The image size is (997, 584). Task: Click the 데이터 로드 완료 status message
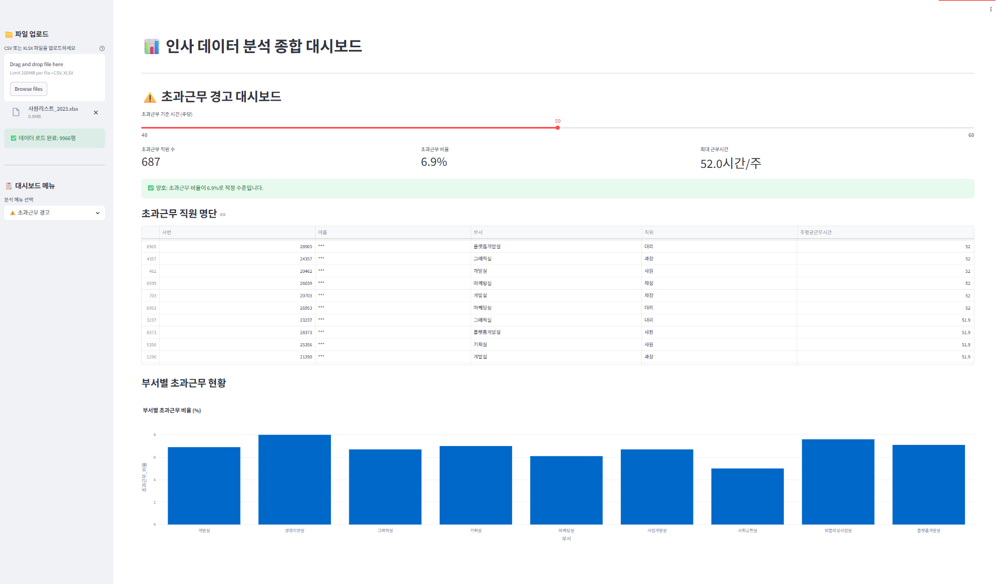[x=55, y=138]
